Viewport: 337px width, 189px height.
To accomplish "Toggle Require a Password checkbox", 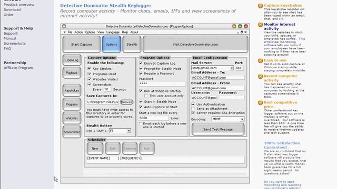I will tap(141, 73).
